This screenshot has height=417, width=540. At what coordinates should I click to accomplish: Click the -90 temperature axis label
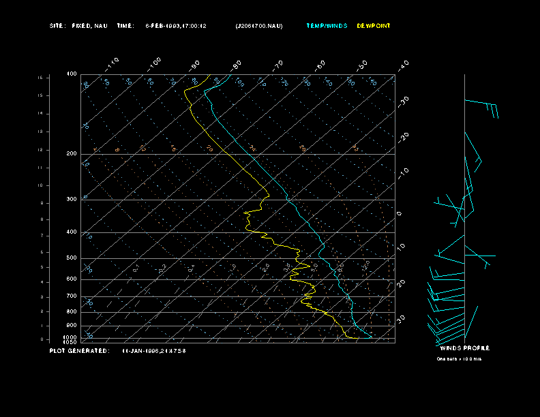point(194,65)
